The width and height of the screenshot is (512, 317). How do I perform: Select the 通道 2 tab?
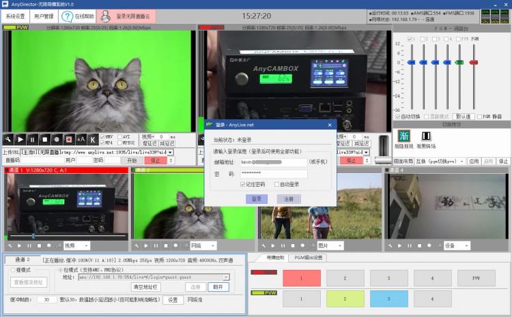coord(23,260)
